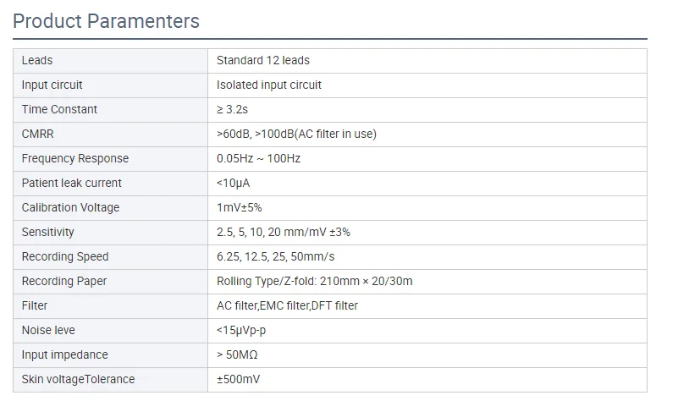Click the Skin voltageTolerance label
The width and height of the screenshot is (678, 401).
[x=79, y=379]
